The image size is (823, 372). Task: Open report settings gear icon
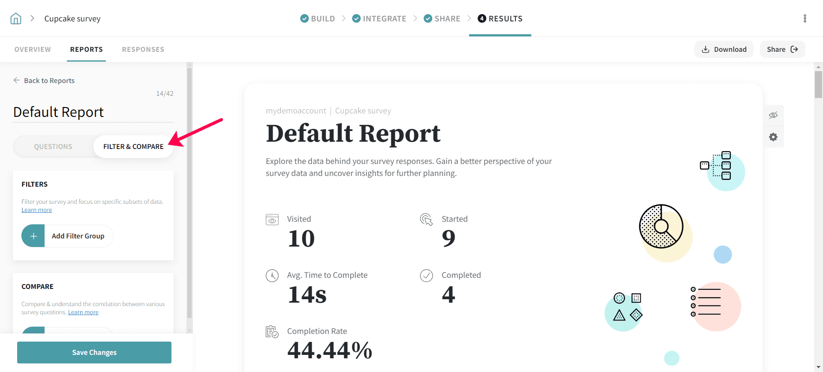click(773, 137)
